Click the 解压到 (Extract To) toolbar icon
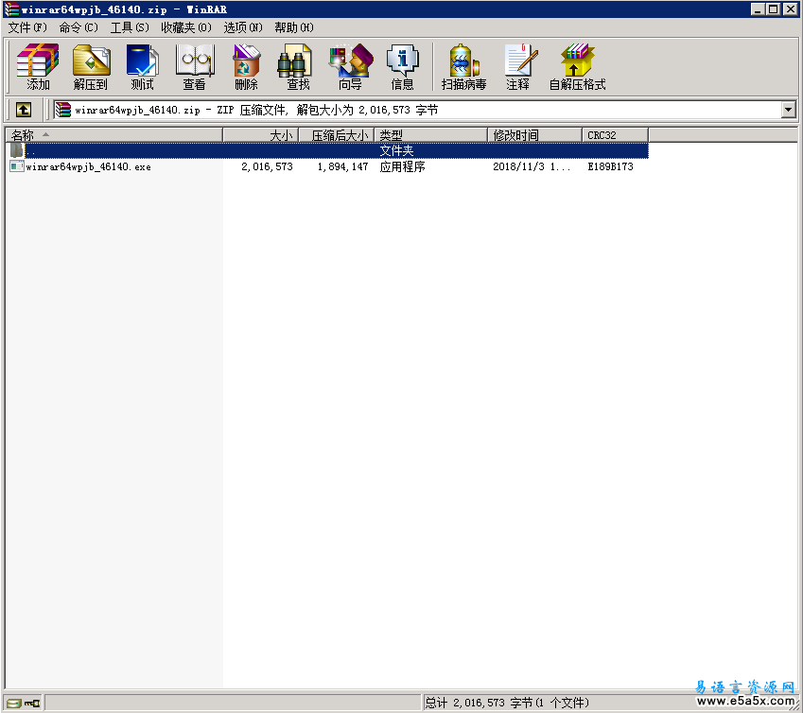 [x=91, y=66]
